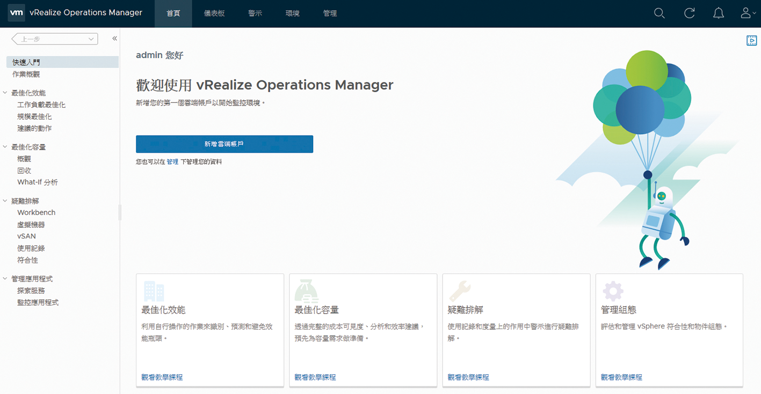Click the VMware vm logo
Screen dimensions: 761x394
pyautogui.click(x=17, y=13)
